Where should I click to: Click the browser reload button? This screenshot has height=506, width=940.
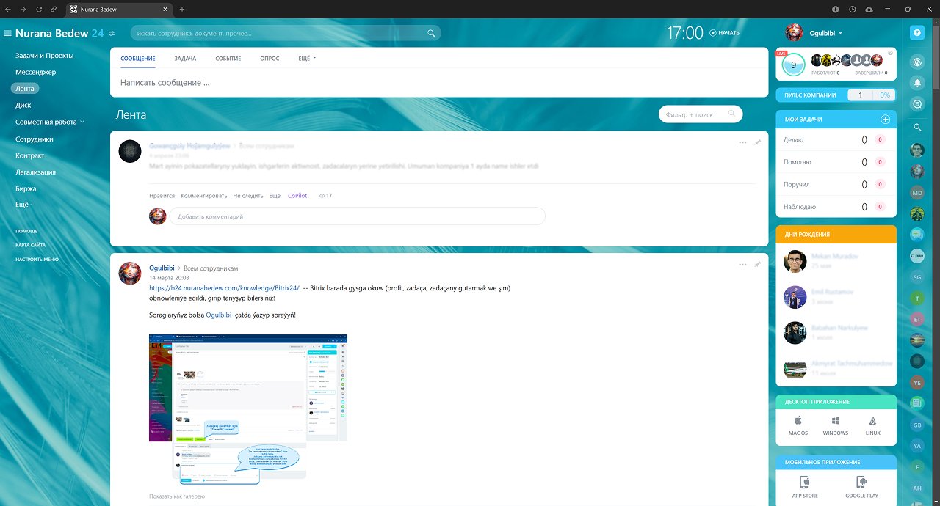[37, 9]
